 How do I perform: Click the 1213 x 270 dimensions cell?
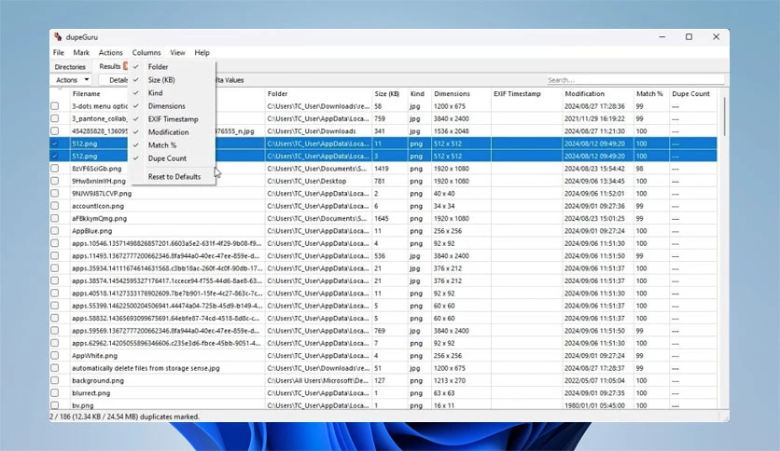pos(449,380)
